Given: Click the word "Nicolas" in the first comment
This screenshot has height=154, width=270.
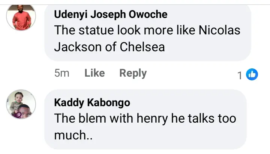Looking at the screenshot, I should click(218, 31).
